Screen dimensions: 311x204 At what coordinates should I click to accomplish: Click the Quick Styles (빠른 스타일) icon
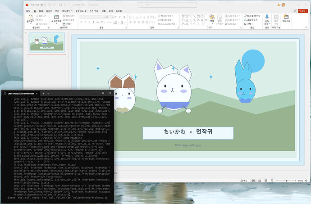[x=220, y=17]
